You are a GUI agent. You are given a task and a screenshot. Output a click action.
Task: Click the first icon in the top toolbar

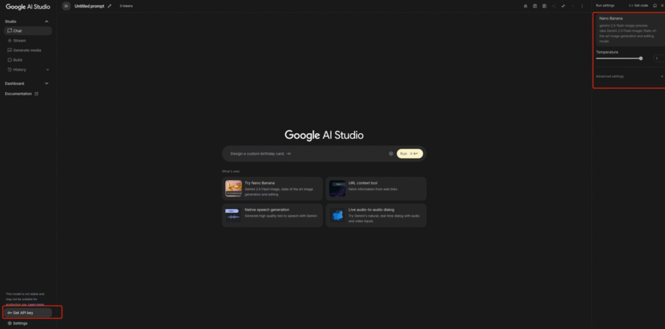tap(525, 6)
